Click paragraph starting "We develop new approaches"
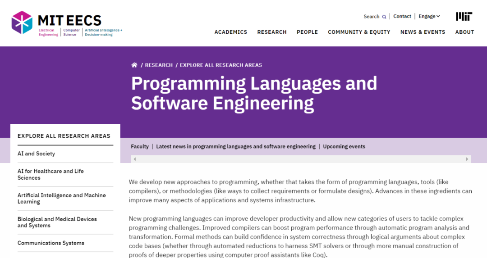The width and height of the screenshot is (487, 258). pos(300,191)
